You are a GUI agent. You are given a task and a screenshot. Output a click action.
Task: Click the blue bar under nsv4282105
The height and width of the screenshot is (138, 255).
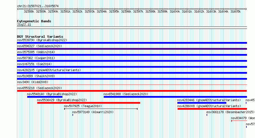[x=132, y=73]
